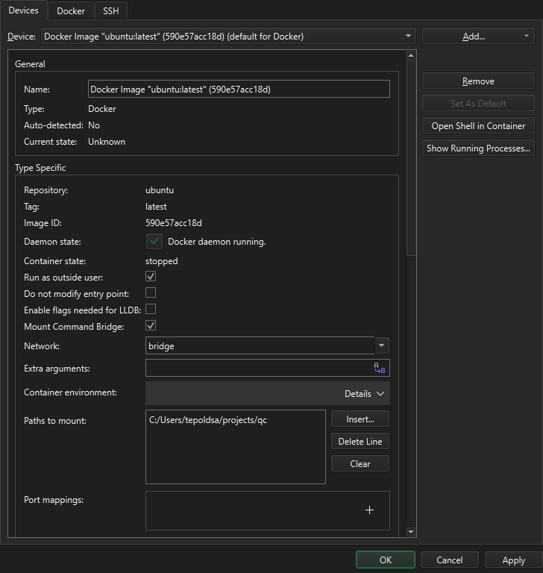Screen dimensions: 543x573
Task: Enable Do not modify entry point
Action: tap(151, 293)
